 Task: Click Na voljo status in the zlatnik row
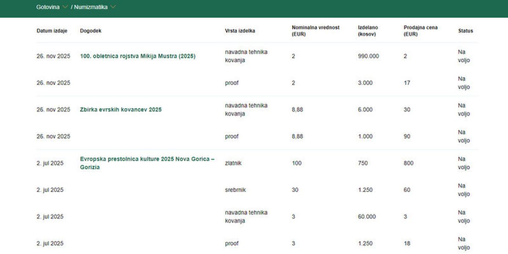pyautogui.click(x=464, y=163)
